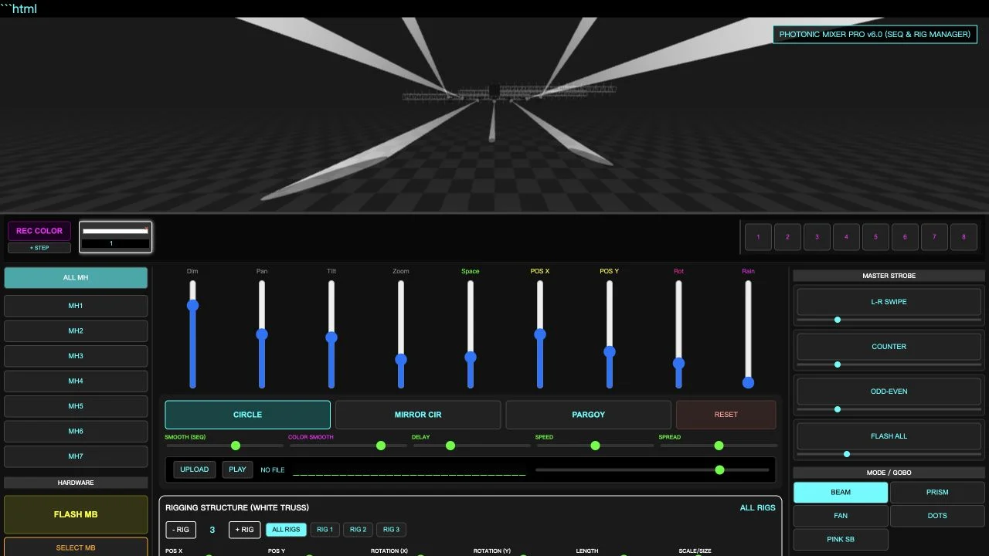The image size is (989, 556).
Task: Pick the MH3 fixture
Action: pyautogui.click(x=76, y=356)
